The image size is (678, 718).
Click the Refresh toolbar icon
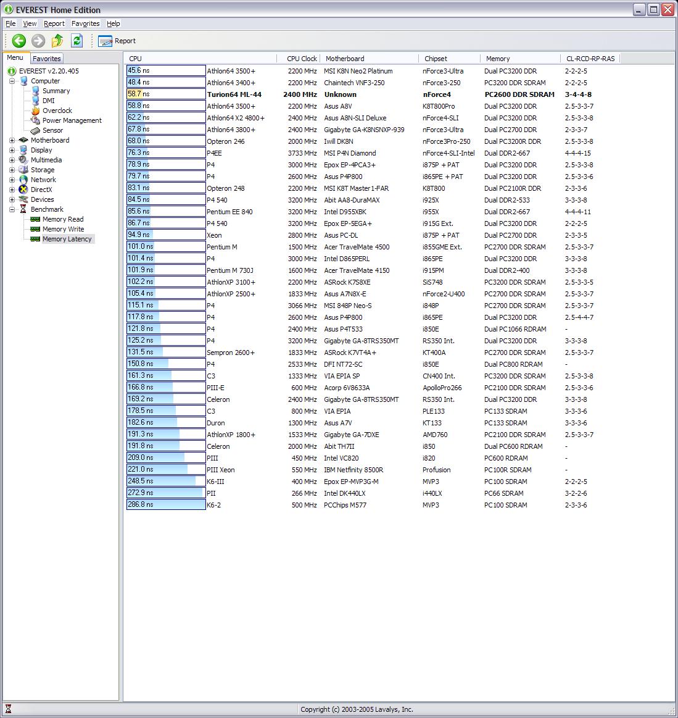77,41
